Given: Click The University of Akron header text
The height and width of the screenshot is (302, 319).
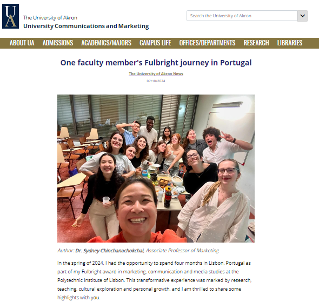Looking at the screenshot, I should tap(50, 18).
